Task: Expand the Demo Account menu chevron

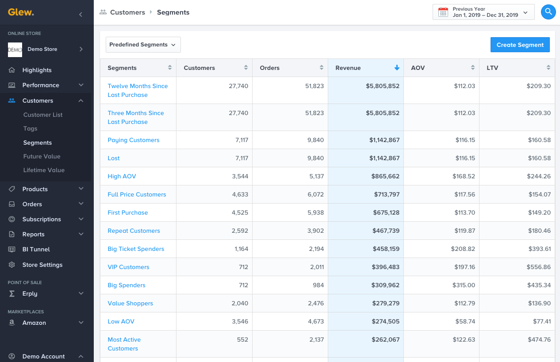Action: [81, 356]
